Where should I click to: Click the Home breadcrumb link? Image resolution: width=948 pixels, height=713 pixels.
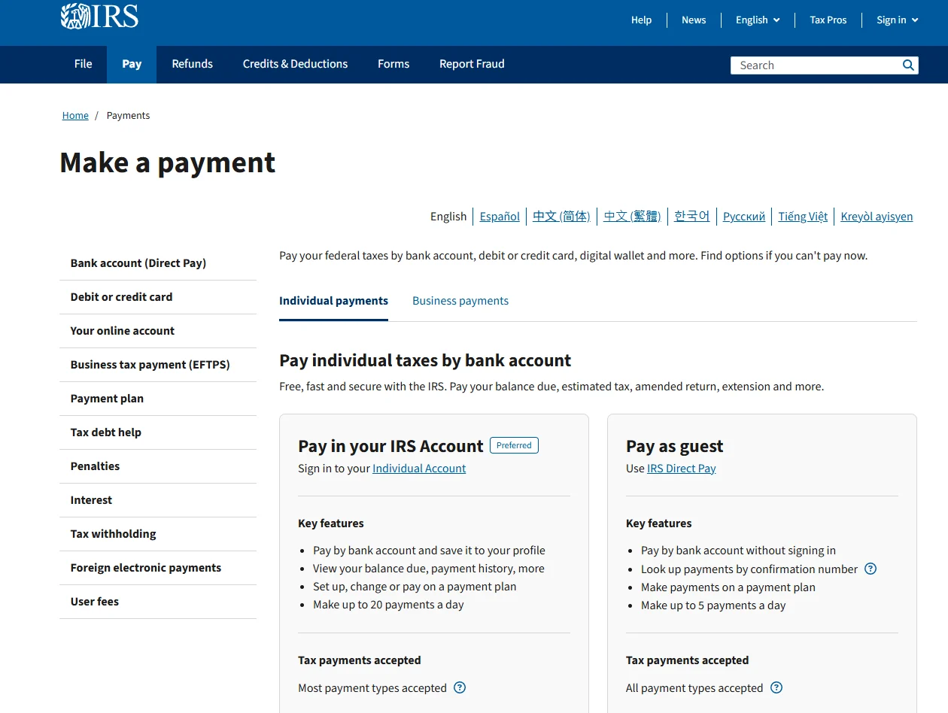pyautogui.click(x=75, y=116)
